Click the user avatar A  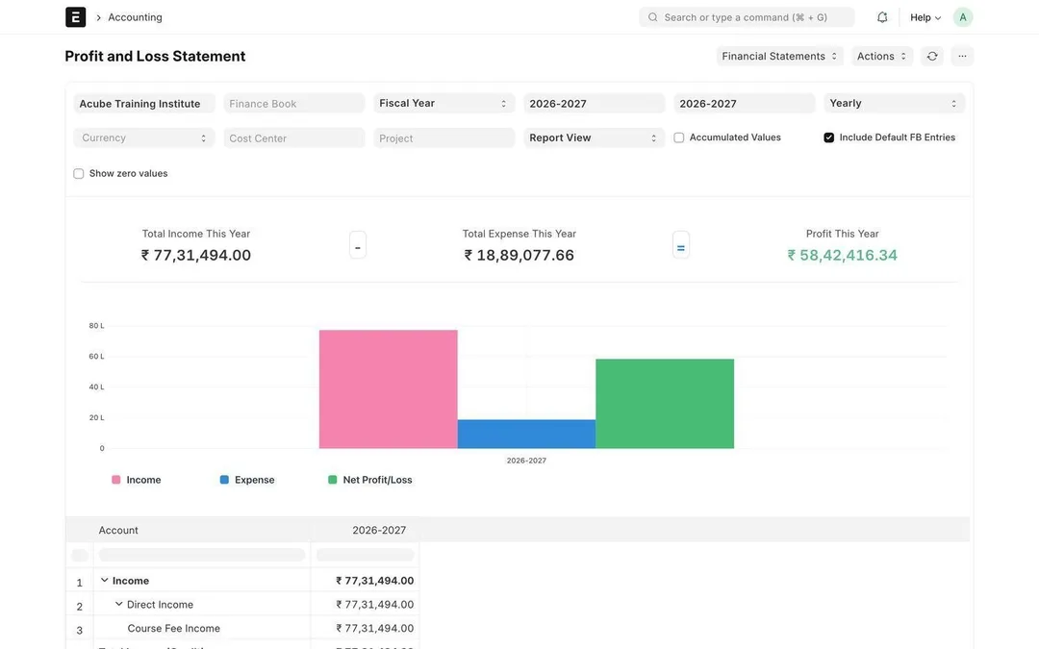[x=963, y=17]
